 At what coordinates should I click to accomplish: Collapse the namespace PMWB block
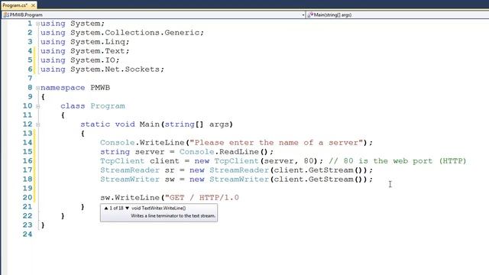coord(37,88)
